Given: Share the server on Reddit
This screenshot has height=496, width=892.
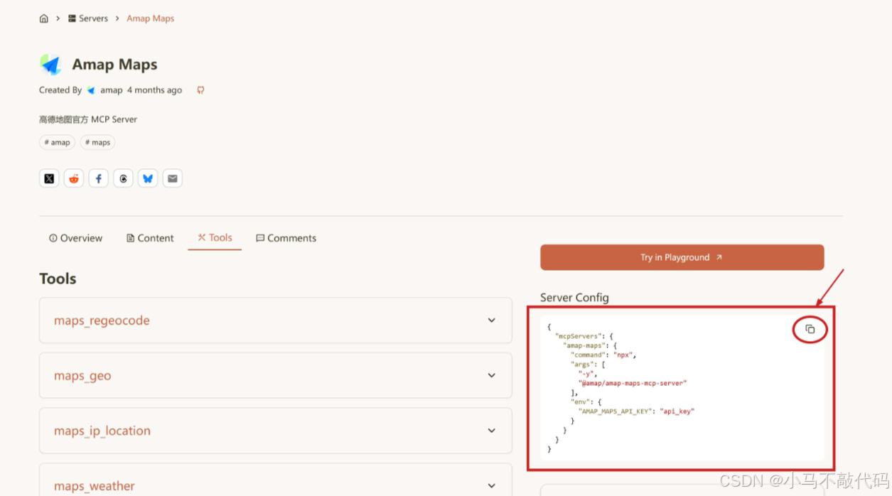Looking at the screenshot, I should click(x=74, y=178).
